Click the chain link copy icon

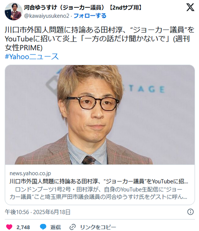72,227
